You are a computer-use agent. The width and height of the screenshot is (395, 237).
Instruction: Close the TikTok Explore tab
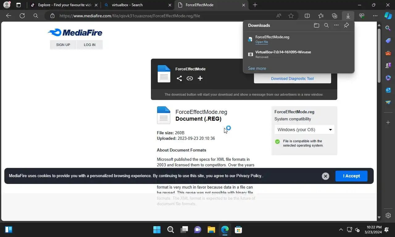(96, 5)
